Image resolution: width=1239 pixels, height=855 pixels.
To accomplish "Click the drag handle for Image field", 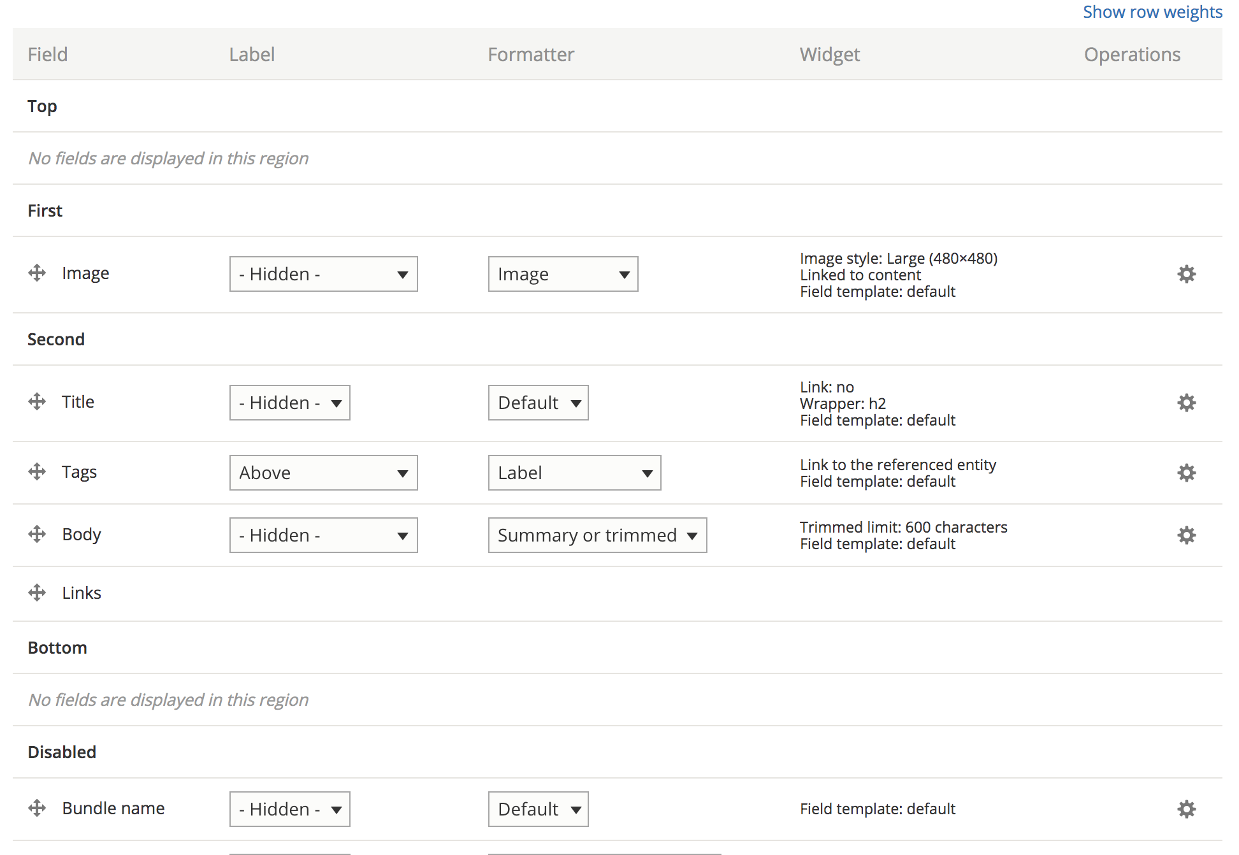I will [37, 273].
